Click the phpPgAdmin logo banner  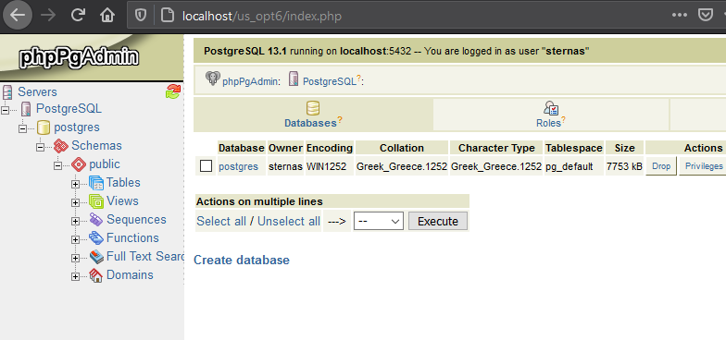92,57
